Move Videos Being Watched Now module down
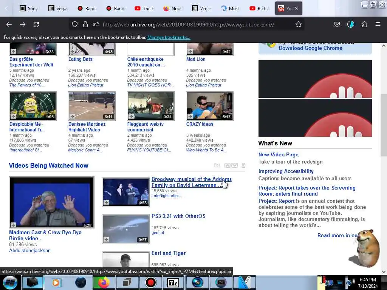The image size is (387, 290). pos(234,165)
